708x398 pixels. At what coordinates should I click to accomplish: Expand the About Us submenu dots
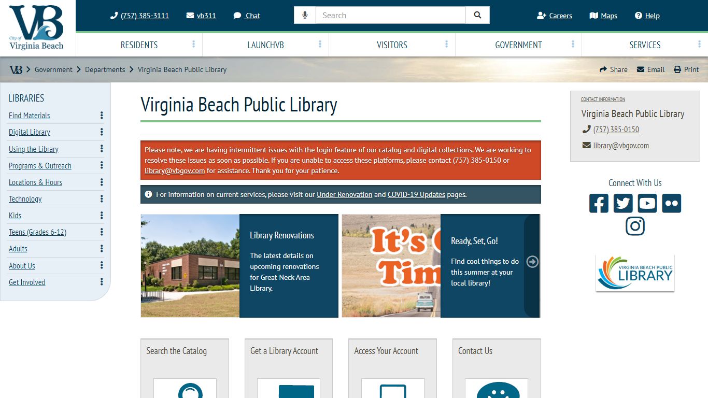[102, 265]
